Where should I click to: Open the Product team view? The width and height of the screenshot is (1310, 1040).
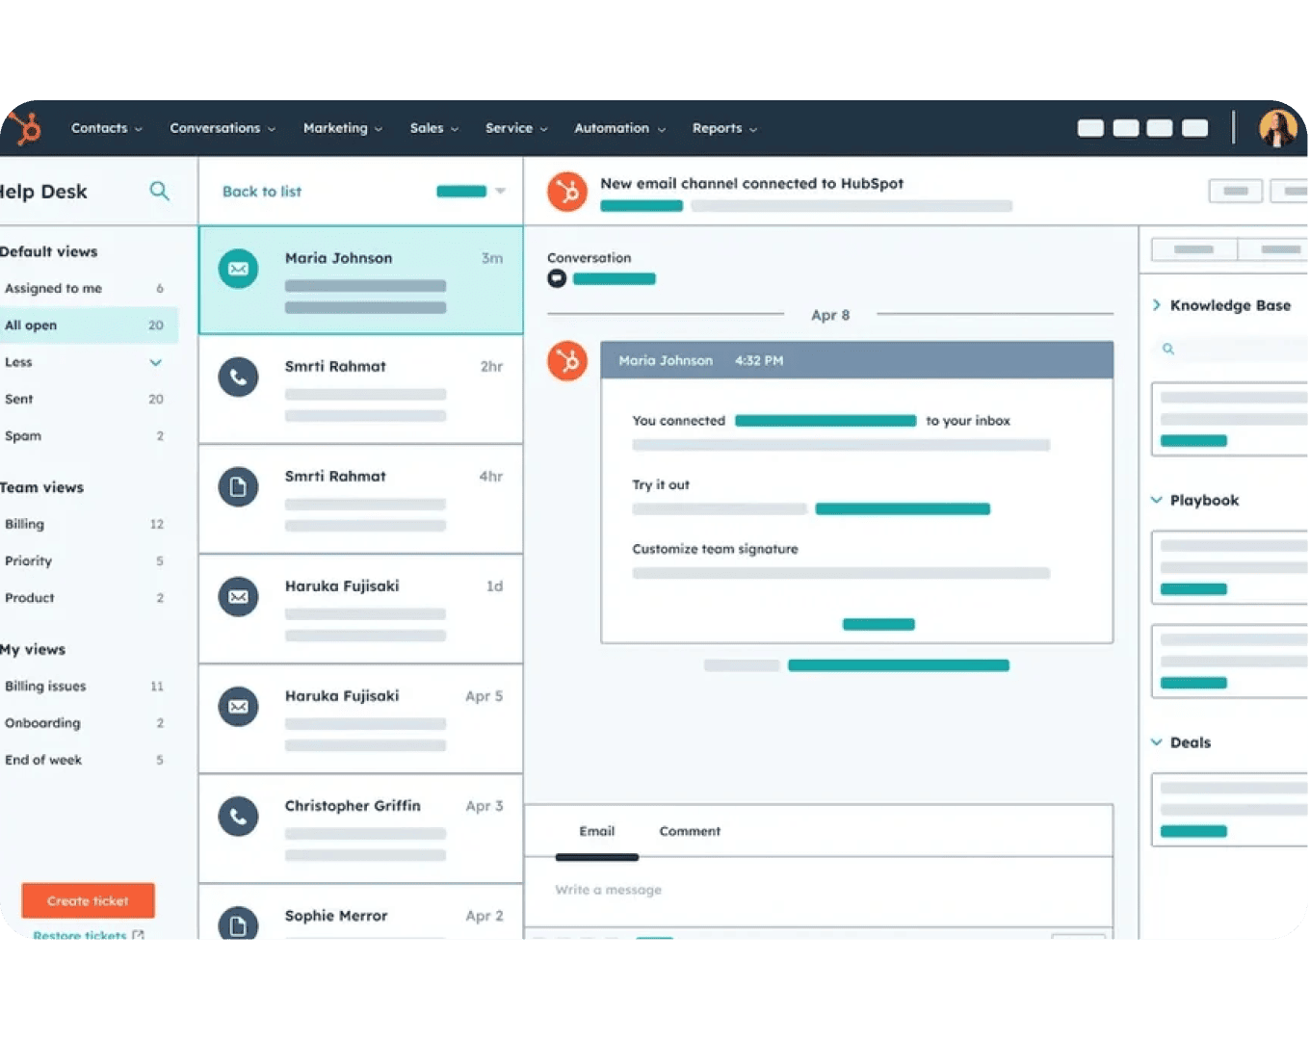coord(89,598)
